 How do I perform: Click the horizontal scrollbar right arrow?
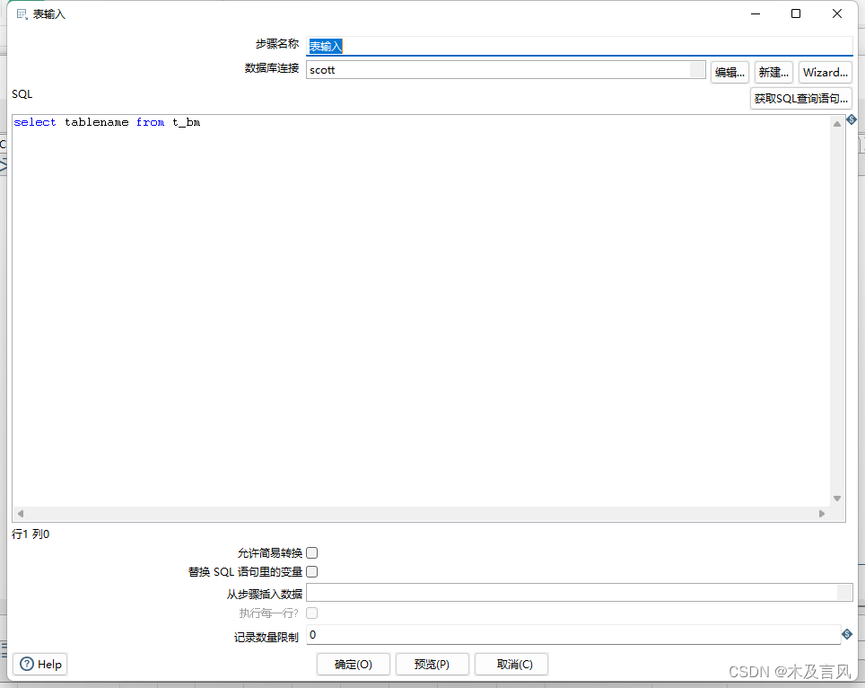822,514
